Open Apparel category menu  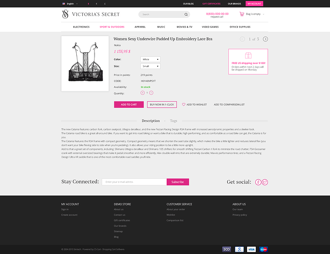(x=140, y=27)
